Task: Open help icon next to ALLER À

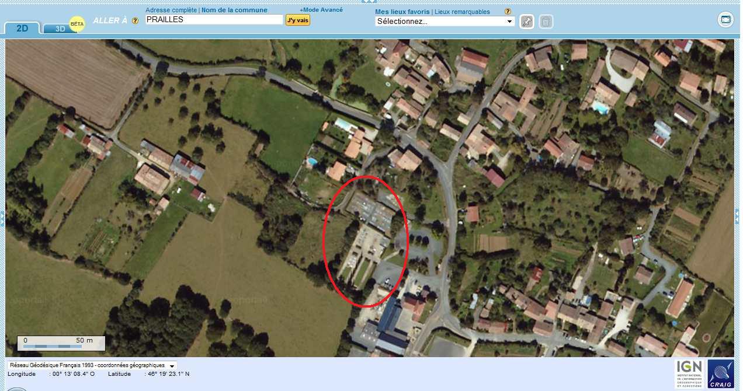Action: (x=136, y=20)
